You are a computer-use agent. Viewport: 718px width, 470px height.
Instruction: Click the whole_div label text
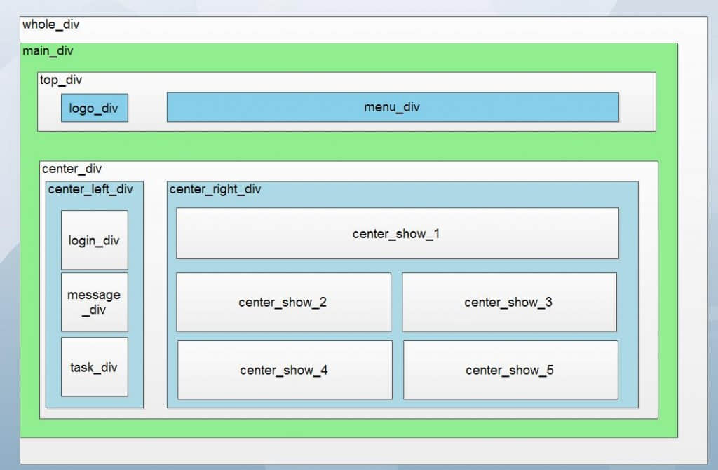point(51,25)
